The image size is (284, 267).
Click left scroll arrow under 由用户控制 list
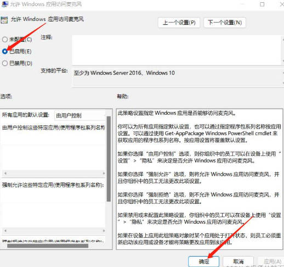tap(5, 173)
